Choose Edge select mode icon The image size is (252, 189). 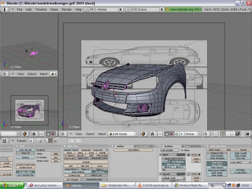tap(228, 134)
